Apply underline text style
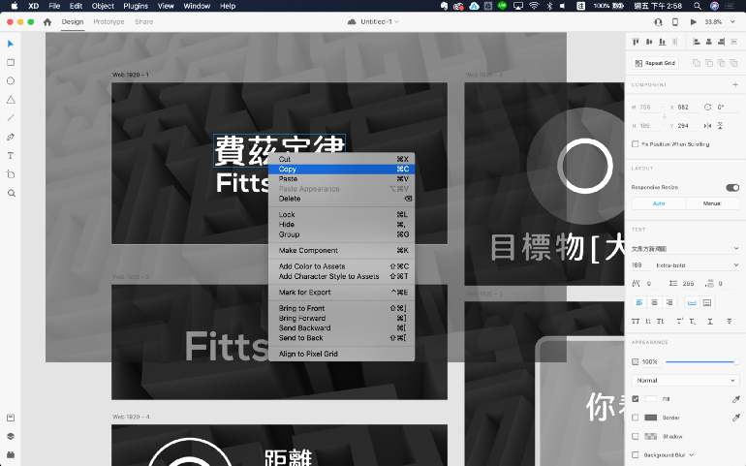746x466 pixels. [x=710, y=322]
